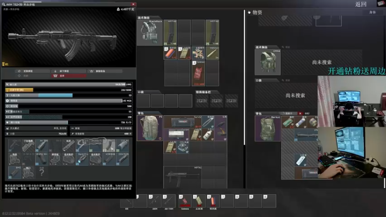Select the 瞄准镜 empty sight slot
The image size is (386, 217).
point(55,159)
